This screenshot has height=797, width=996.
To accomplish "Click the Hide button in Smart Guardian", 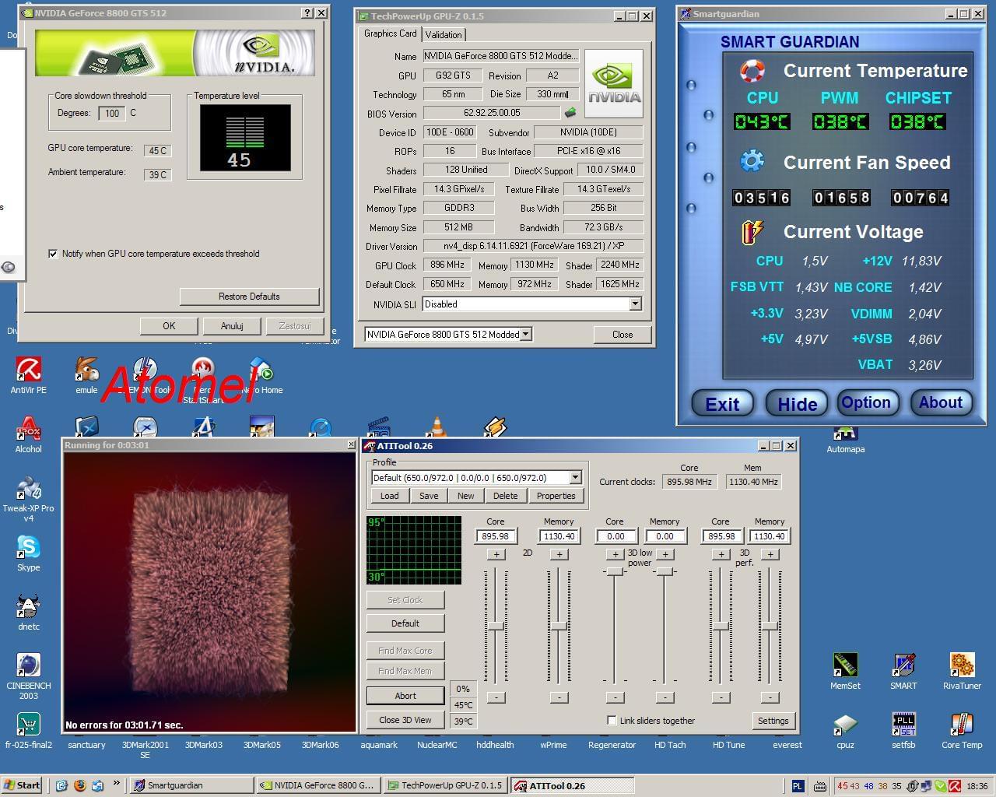I will click(x=797, y=403).
